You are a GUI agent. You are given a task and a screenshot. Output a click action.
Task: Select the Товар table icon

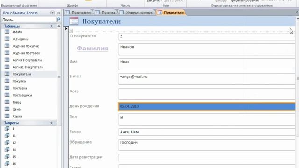[x=7, y=102]
